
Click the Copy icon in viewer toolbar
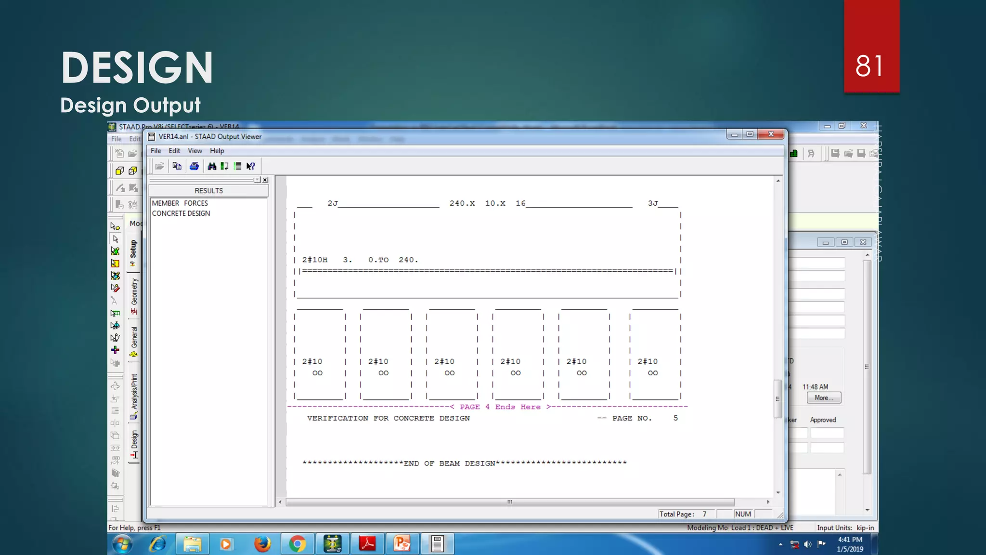point(177,166)
